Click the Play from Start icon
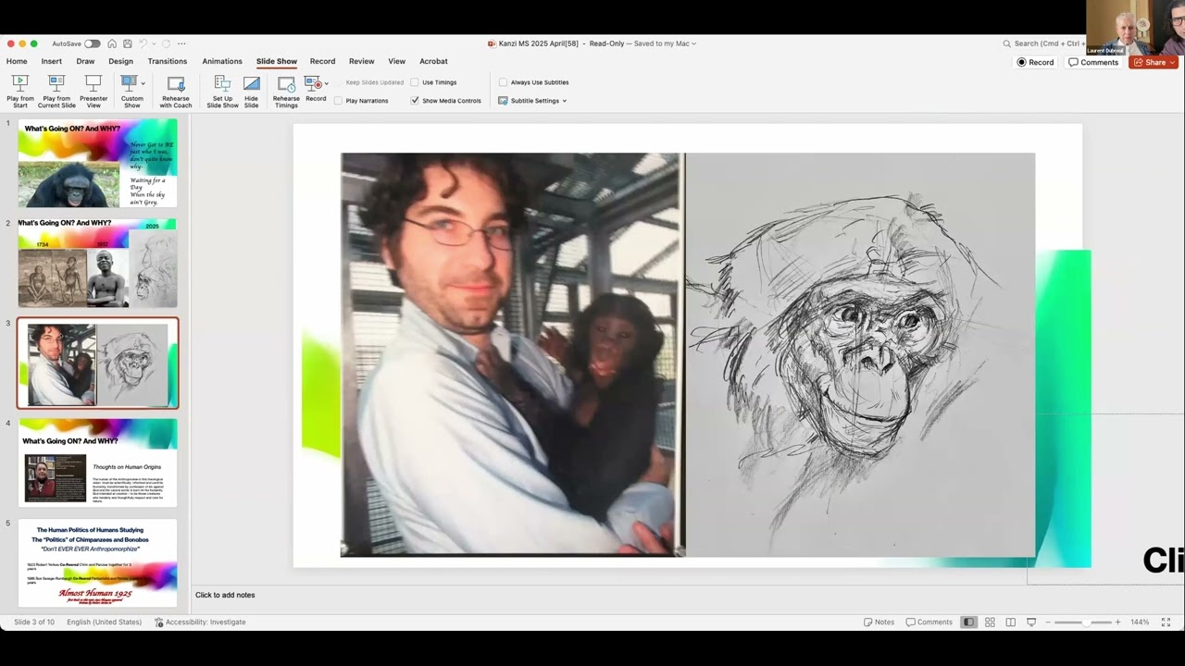 click(x=19, y=82)
